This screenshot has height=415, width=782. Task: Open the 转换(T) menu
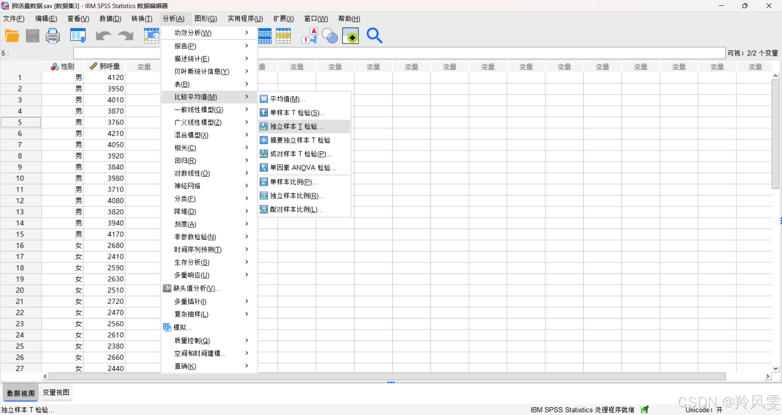[x=142, y=19]
